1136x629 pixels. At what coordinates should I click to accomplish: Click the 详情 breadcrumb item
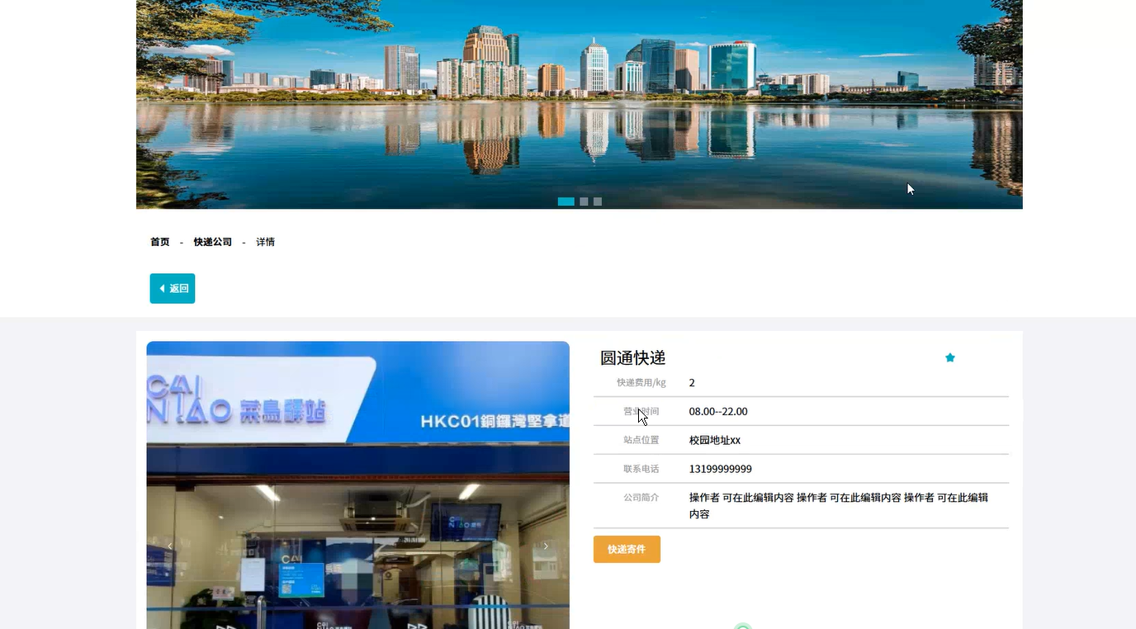coord(265,242)
